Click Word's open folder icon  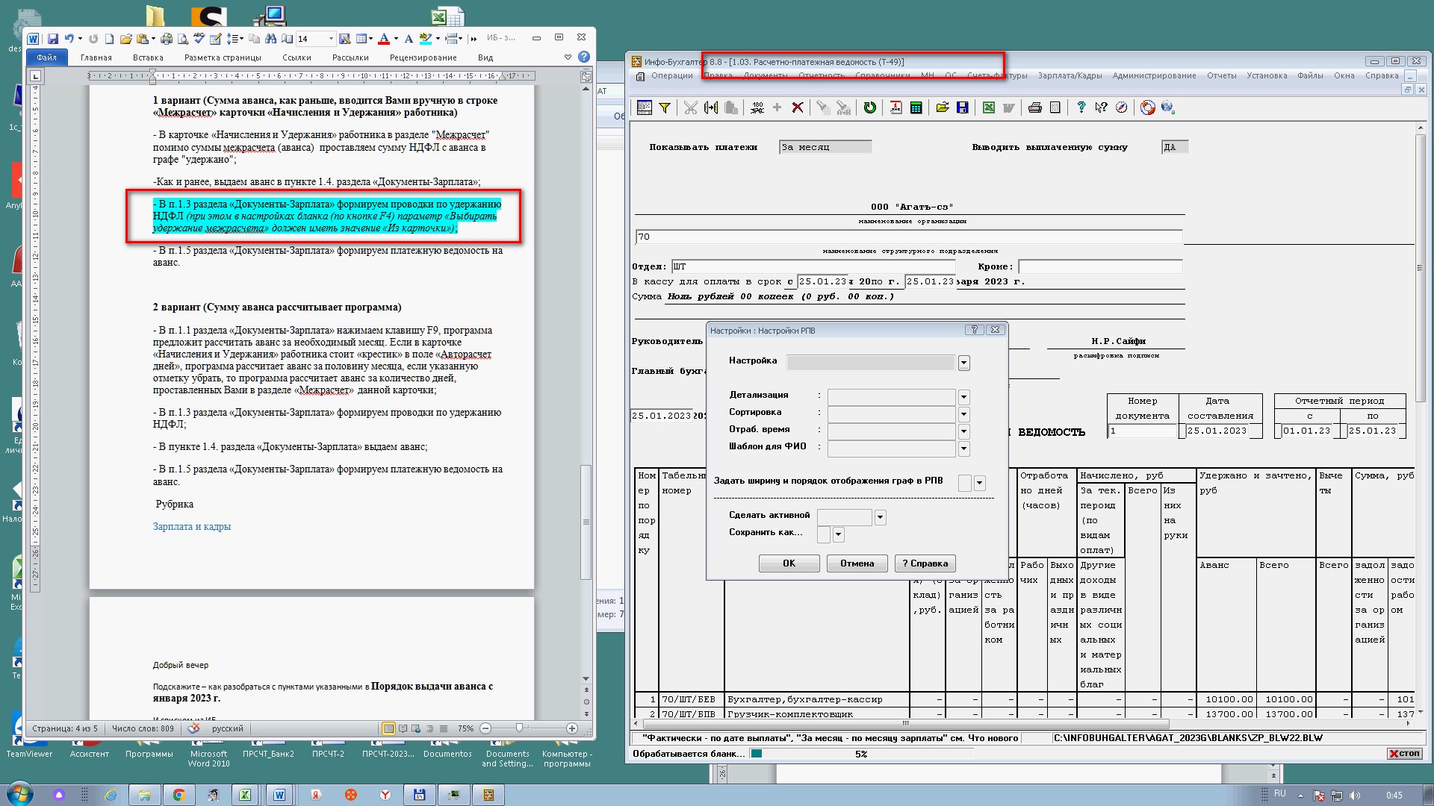125,39
